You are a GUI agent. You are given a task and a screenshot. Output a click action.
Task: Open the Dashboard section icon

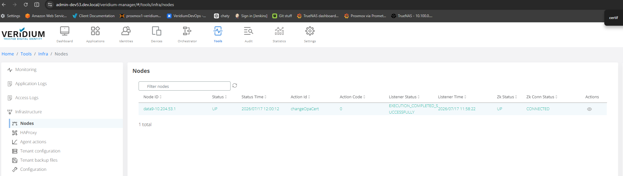point(65,31)
